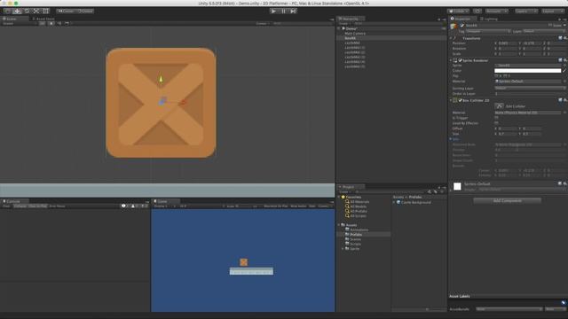Open the Tag dropdown
The image size is (568, 319).
pyautogui.click(x=488, y=32)
